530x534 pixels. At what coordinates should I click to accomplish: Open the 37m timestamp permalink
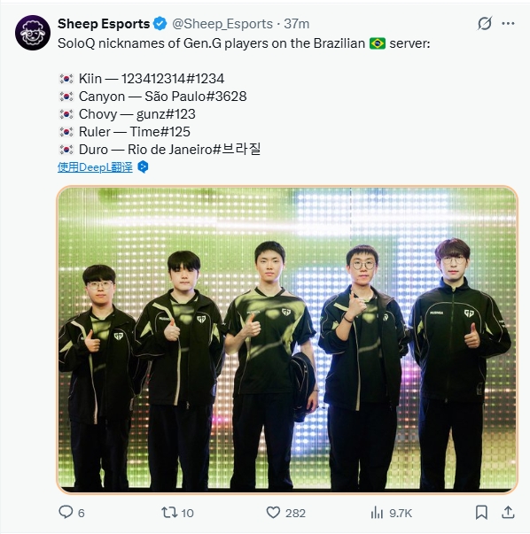click(x=297, y=24)
